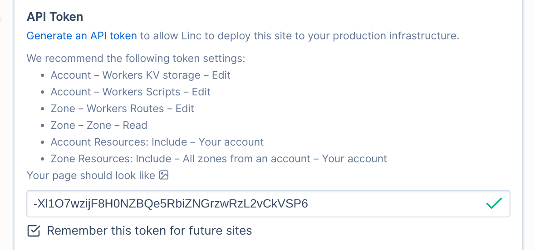Toggle the Remember this token checkbox
The image size is (535, 250).
(x=34, y=231)
